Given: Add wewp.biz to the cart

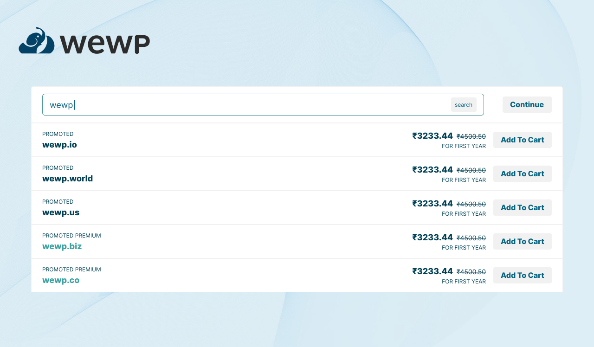Looking at the screenshot, I should pos(522,241).
